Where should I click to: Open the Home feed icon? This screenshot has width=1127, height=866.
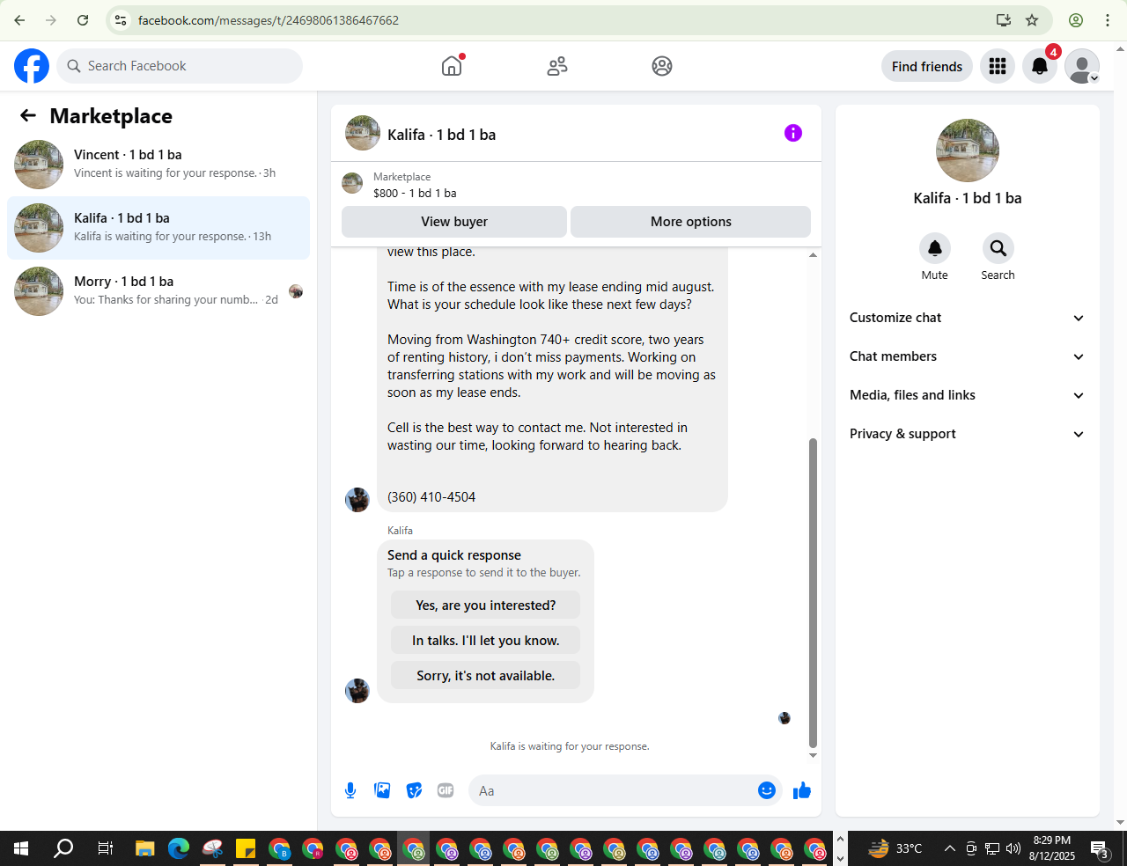click(452, 66)
